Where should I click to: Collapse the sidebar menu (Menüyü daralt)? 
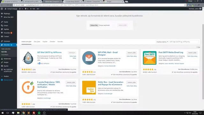[8, 80]
